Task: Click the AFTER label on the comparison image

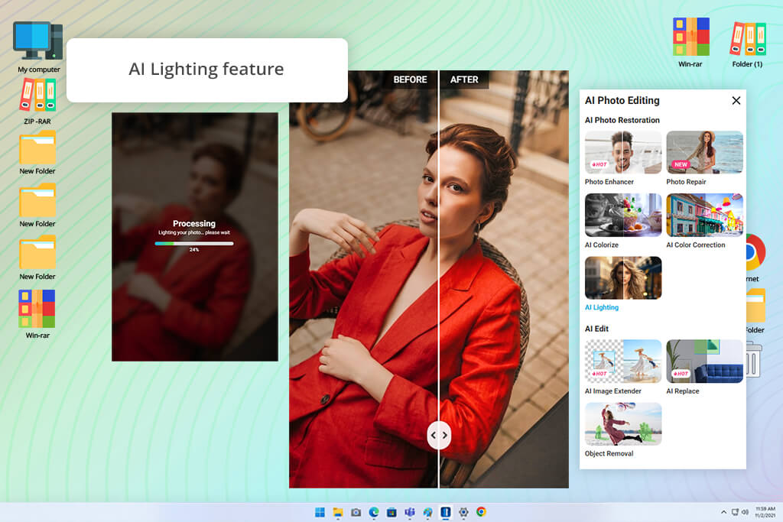Action: [464, 79]
